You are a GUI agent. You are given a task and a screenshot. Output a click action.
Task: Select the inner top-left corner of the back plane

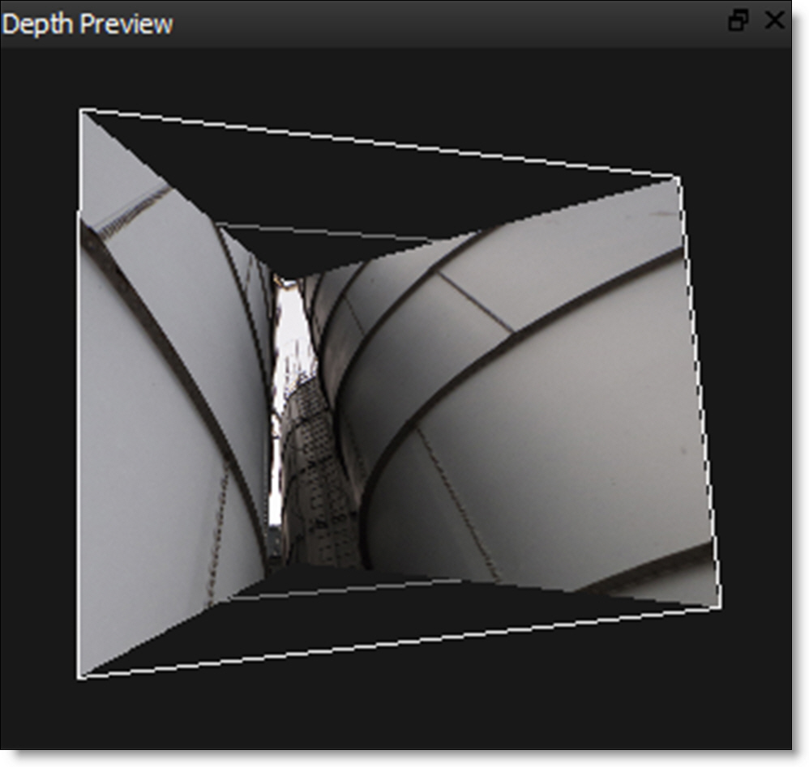click(217, 224)
